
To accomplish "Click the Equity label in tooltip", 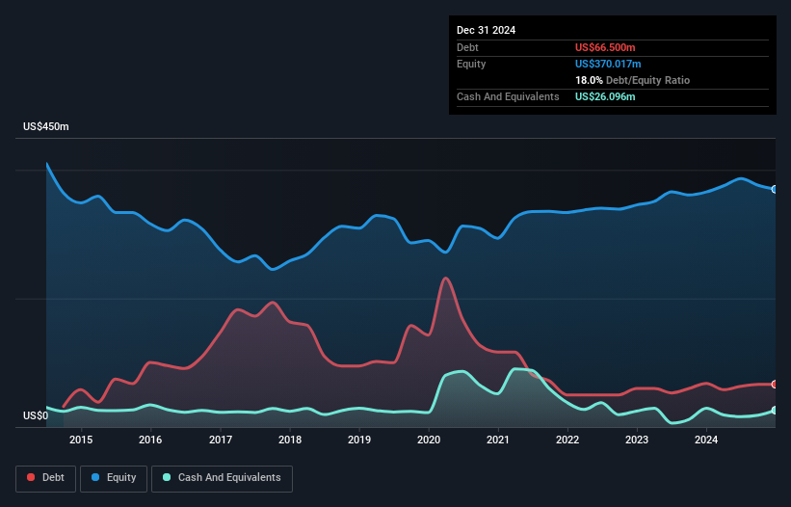I will [x=471, y=64].
